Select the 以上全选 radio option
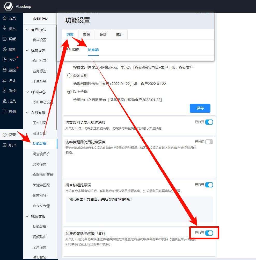 pyautogui.click(x=69, y=92)
